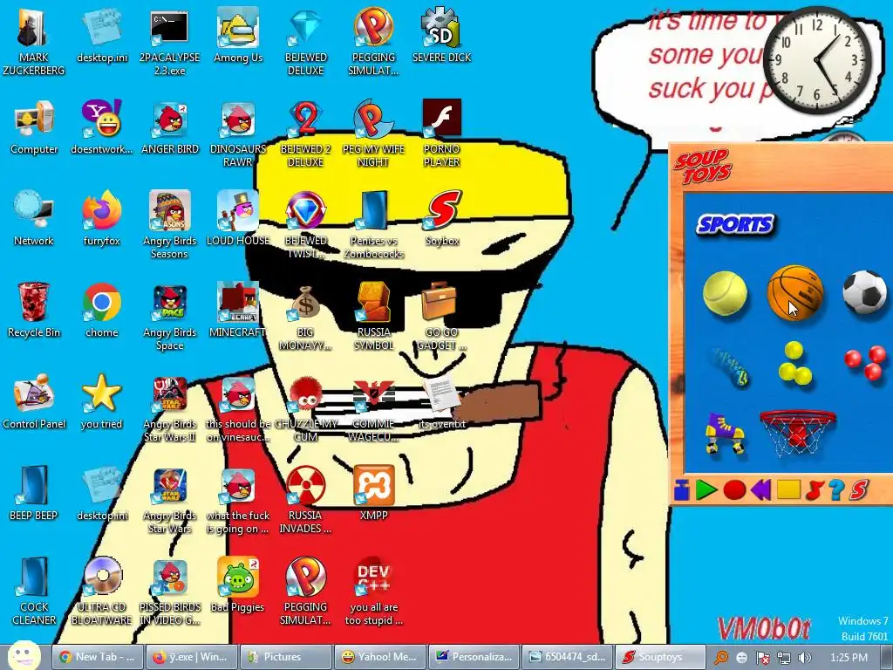Toggle the red music note in Souptoys
Image resolution: width=893 pixels, height=670 pixels.
[x=815, y=490]
